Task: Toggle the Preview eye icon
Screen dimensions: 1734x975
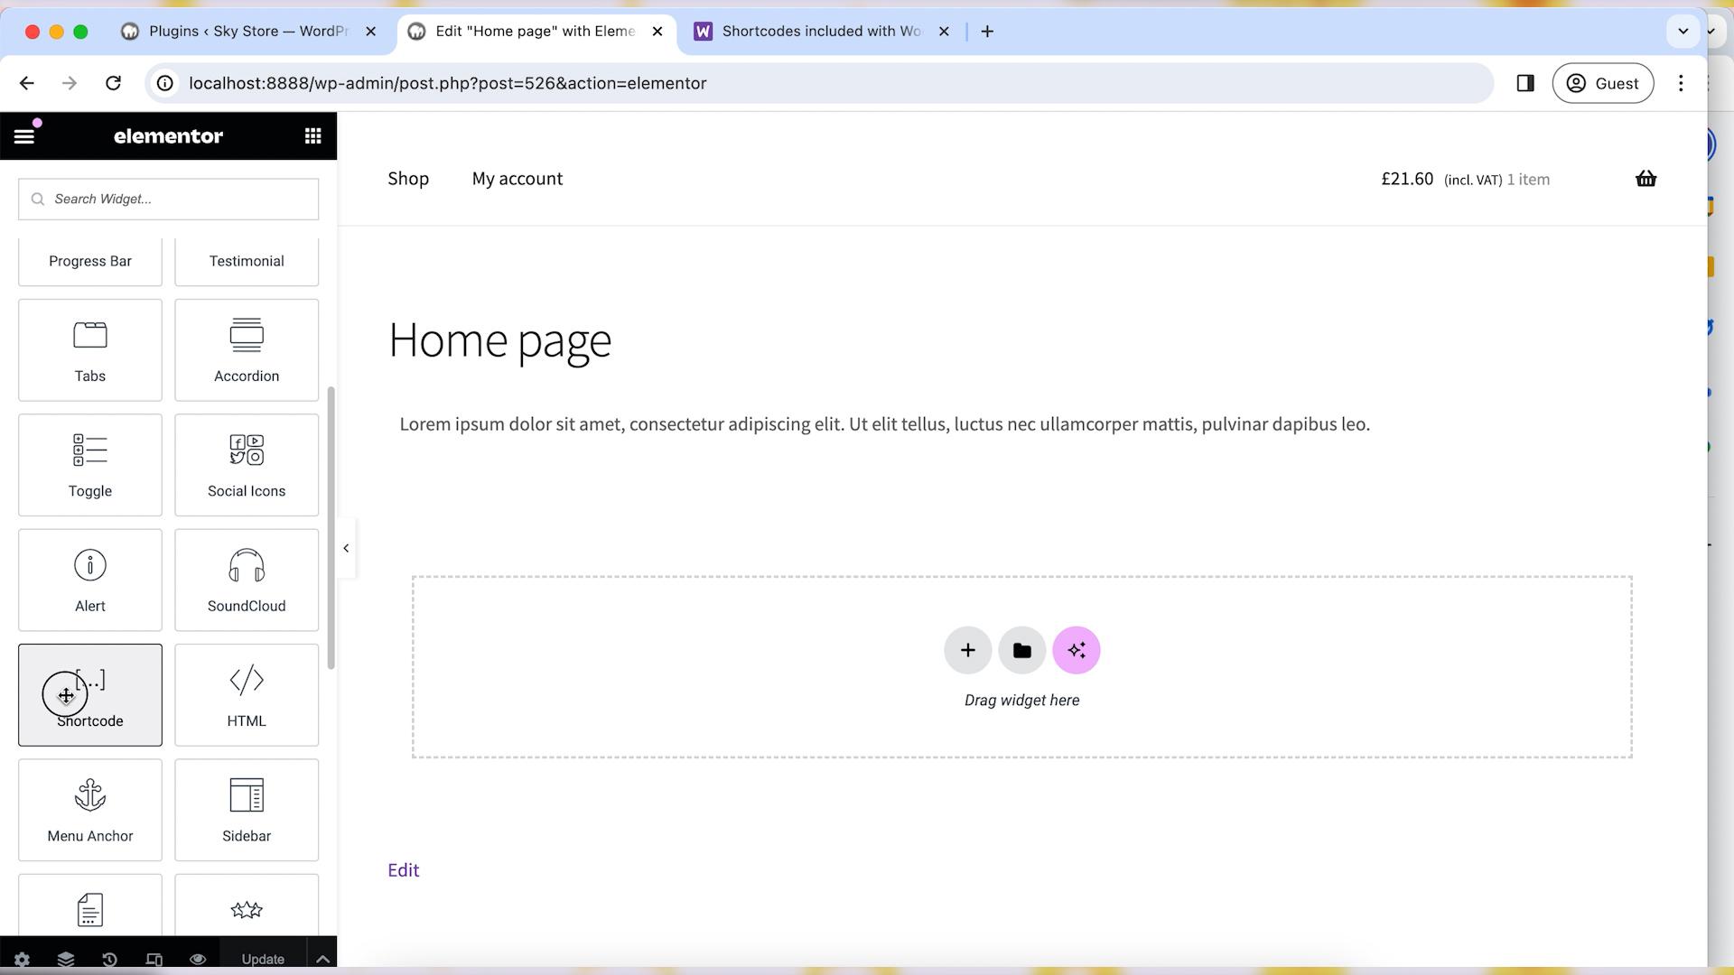Action: 198,959
